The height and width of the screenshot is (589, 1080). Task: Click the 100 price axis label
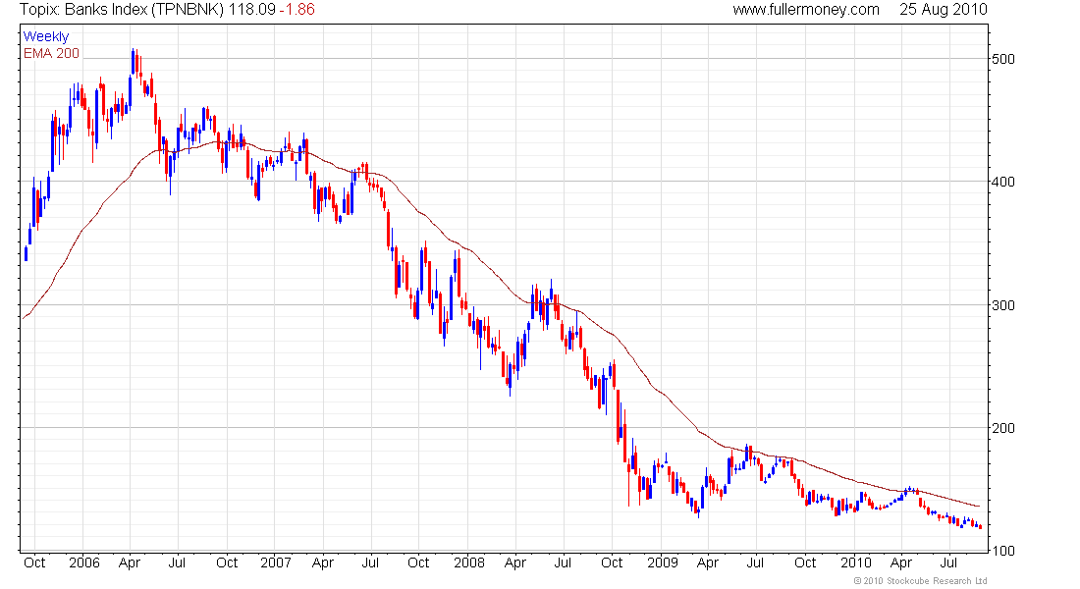click(1002, 551)
